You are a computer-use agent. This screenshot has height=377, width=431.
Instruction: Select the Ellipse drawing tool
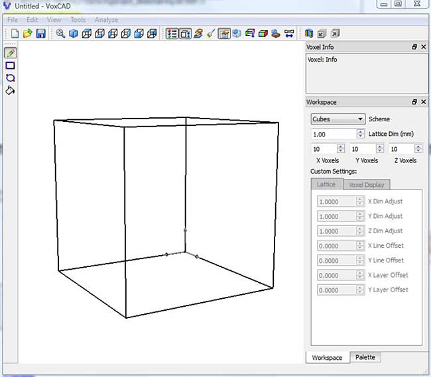11,78
